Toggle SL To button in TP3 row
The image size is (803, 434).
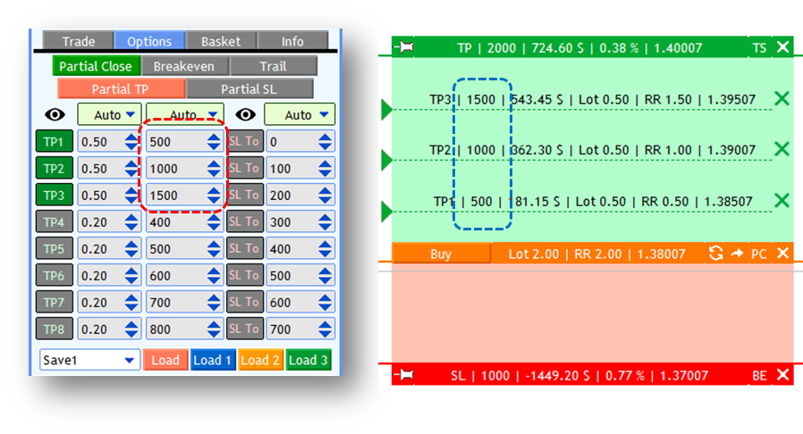coord(244,195)
